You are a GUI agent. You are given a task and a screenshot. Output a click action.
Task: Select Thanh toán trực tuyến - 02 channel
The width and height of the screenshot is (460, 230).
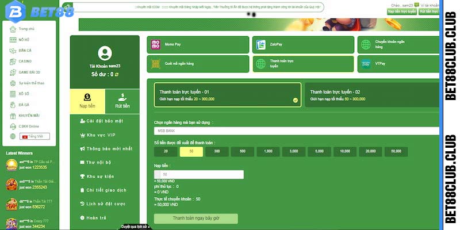click(x=372, y=95)
